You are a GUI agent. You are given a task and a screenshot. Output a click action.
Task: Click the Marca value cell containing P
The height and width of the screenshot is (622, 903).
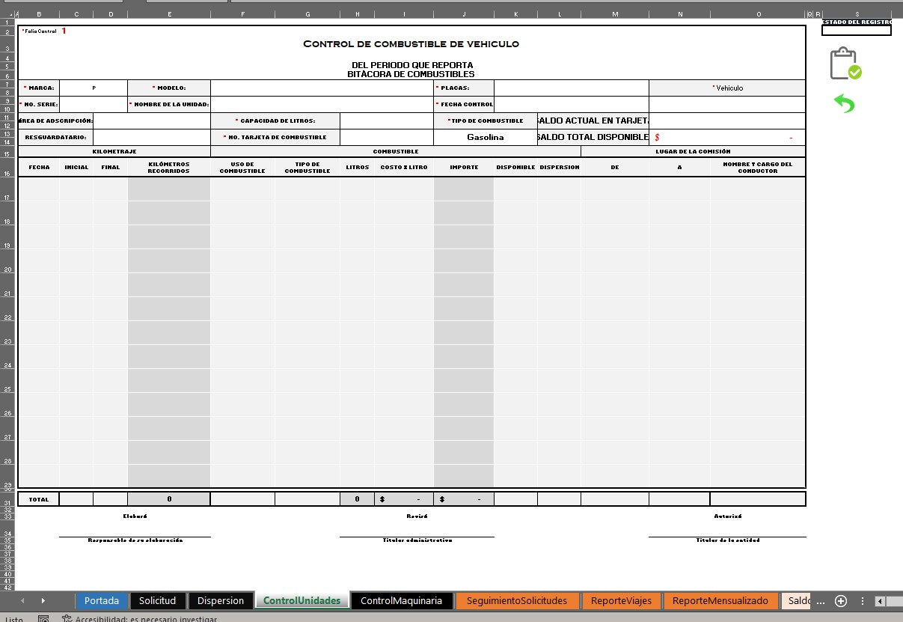pyautogui.click(x=94, y=88)
